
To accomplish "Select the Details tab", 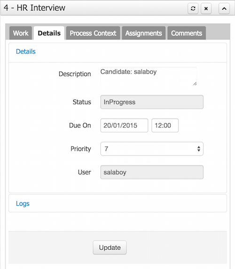I will coord(49,33).
